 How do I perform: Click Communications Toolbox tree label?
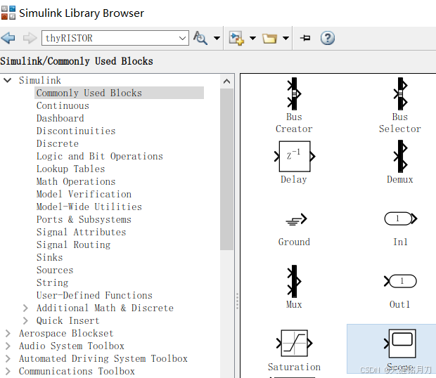point(77,372)
